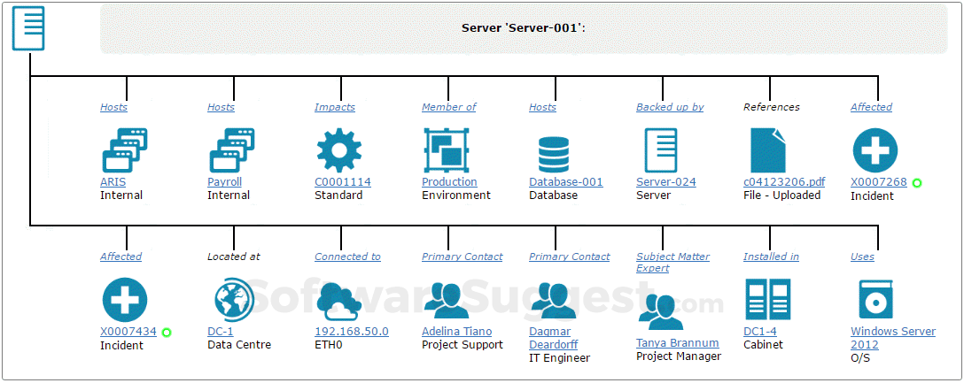Click the Affected relationship above X0007434

(x=120, y=257)
